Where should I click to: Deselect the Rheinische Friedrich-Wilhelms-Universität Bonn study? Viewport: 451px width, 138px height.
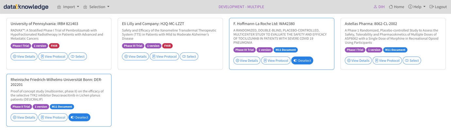click(79, 117)
